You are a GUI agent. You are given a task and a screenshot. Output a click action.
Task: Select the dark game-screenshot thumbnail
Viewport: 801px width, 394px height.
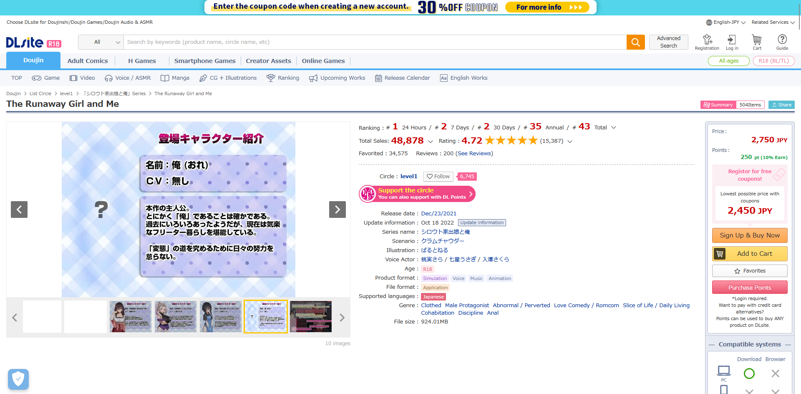(311, 317)
